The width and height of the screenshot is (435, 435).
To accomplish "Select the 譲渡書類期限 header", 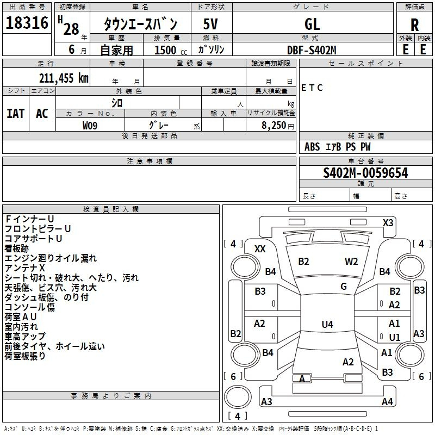I will point(271,63).
